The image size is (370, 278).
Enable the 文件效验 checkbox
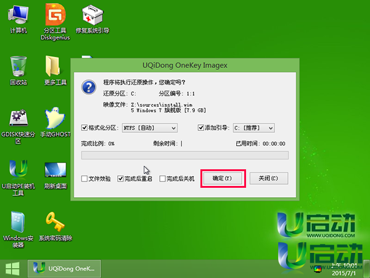(84, 179)
